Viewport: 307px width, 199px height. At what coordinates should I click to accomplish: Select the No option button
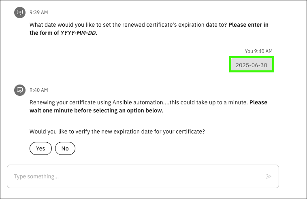(65, 148)
